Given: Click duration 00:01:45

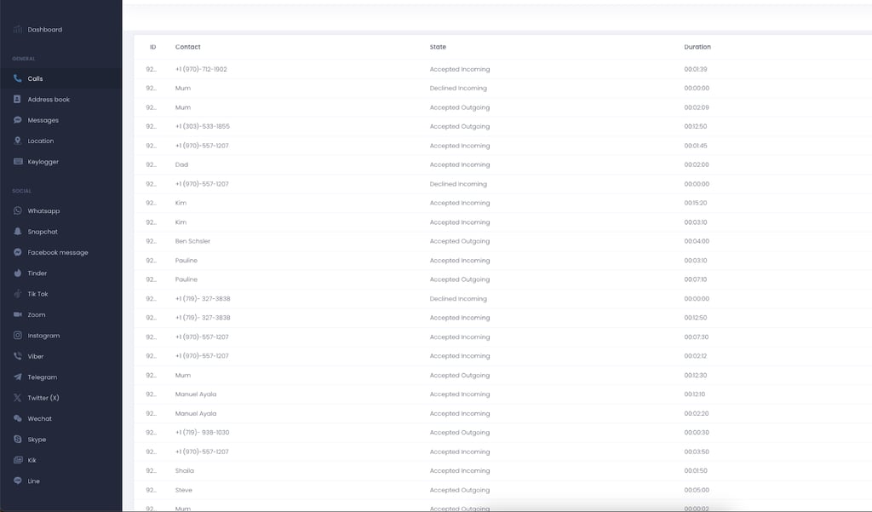Looking at the screenshot, I should pos(696,146).
